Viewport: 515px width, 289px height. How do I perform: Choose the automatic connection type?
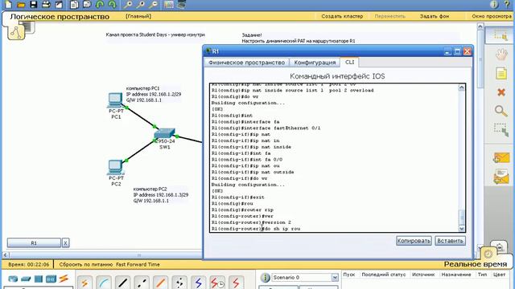tap(85, 283)
